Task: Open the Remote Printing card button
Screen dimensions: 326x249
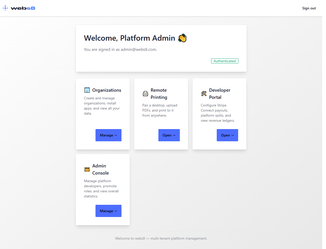Action: coord(169,135)
